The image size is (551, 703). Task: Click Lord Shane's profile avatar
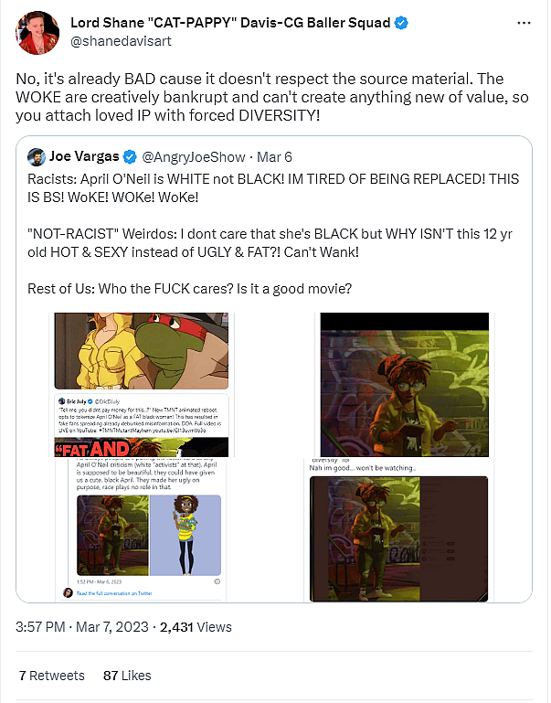point(37,33)
